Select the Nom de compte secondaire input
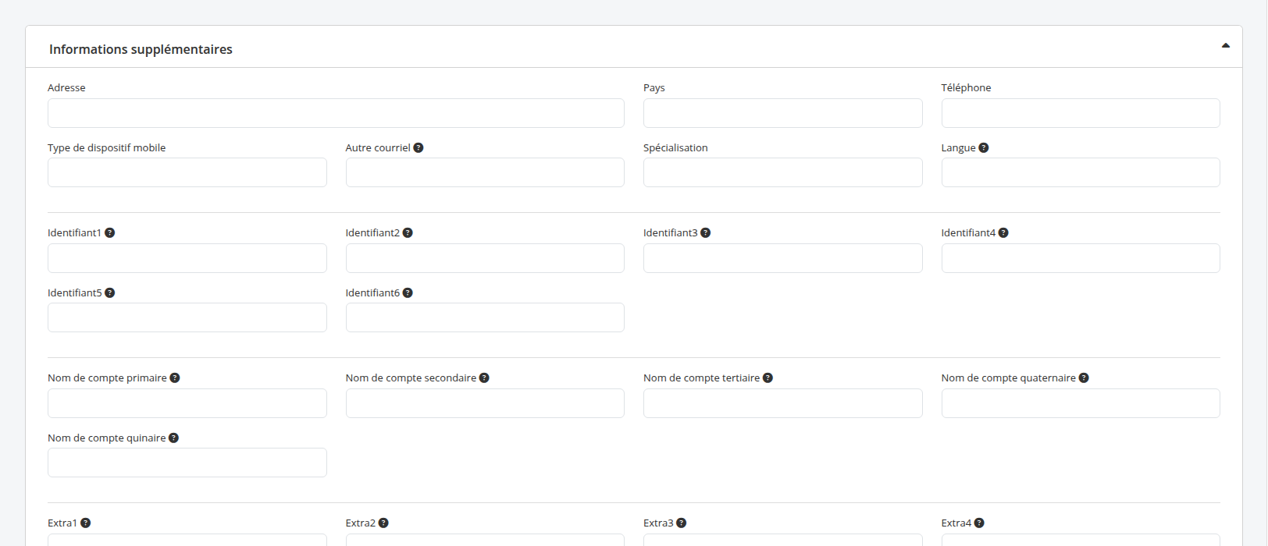Image resolution: width=1268 pixels, height=546 pixels. tap(485, 403)
